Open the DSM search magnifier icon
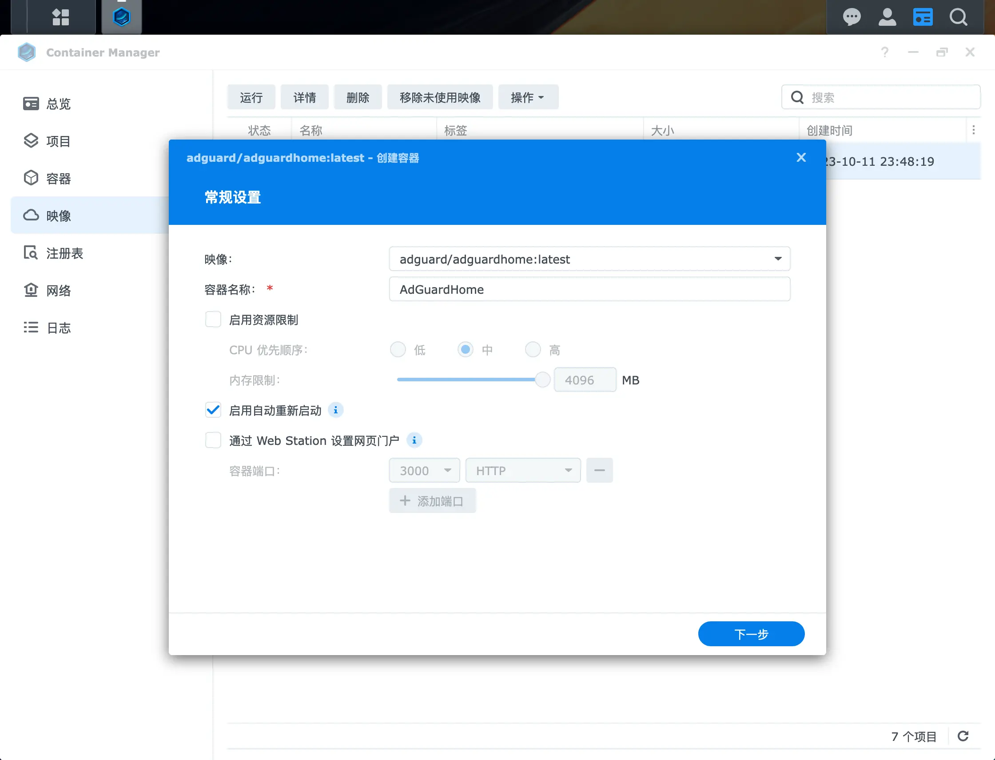 pyautogui.click(x=959, y=17)
